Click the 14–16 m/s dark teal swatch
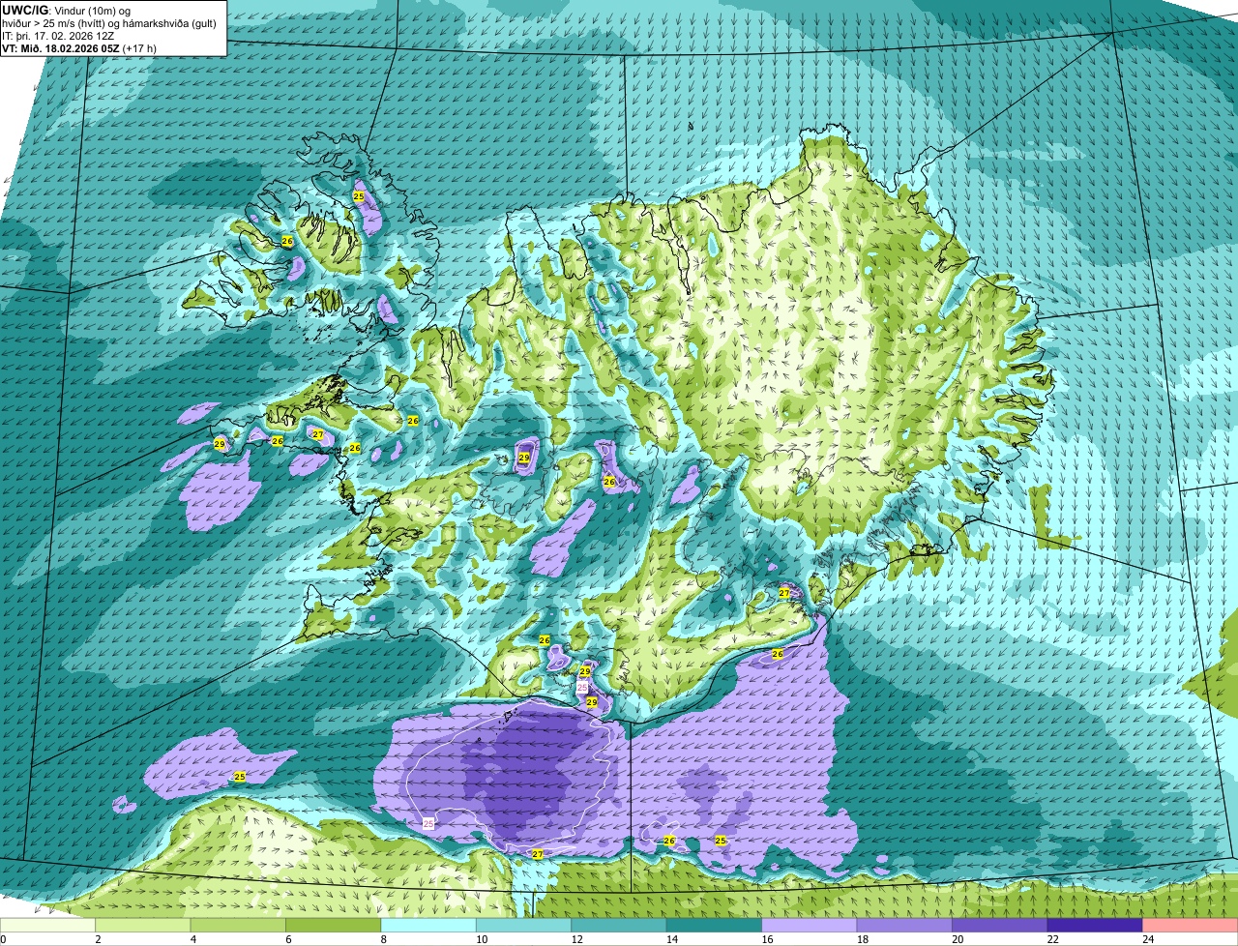The width and height of the screenshot is (1238, 946). point(715,926)
